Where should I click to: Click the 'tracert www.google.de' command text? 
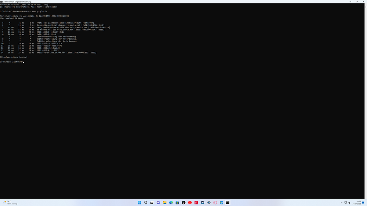tap(35, 11)
